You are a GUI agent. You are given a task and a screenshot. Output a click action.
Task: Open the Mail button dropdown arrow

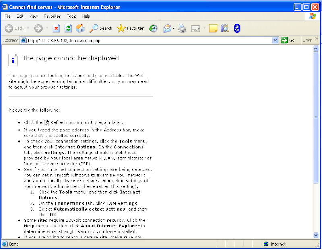173,28
